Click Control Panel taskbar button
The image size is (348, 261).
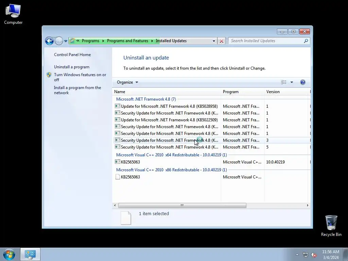(x=30, y=254)
